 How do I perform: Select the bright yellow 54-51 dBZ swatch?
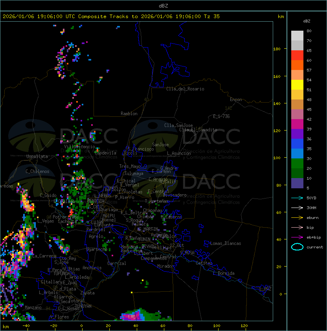click(x=297, y=85)
